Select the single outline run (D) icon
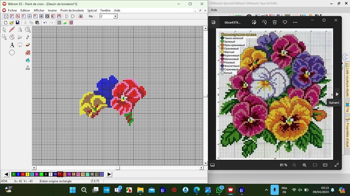The height and width of the screenshot is (196, 350). pyautogui.click(x=67, y=16)
